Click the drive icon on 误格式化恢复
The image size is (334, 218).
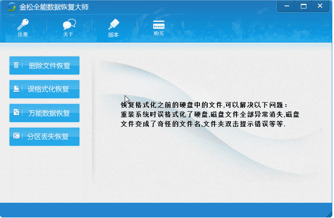click(x=16, y=89)
